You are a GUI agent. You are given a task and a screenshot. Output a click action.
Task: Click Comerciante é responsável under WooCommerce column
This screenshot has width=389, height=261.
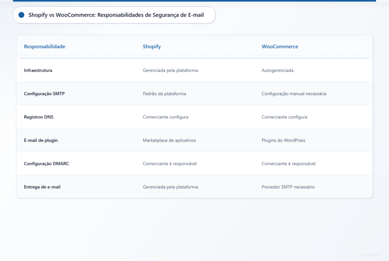tap(289, 164)
